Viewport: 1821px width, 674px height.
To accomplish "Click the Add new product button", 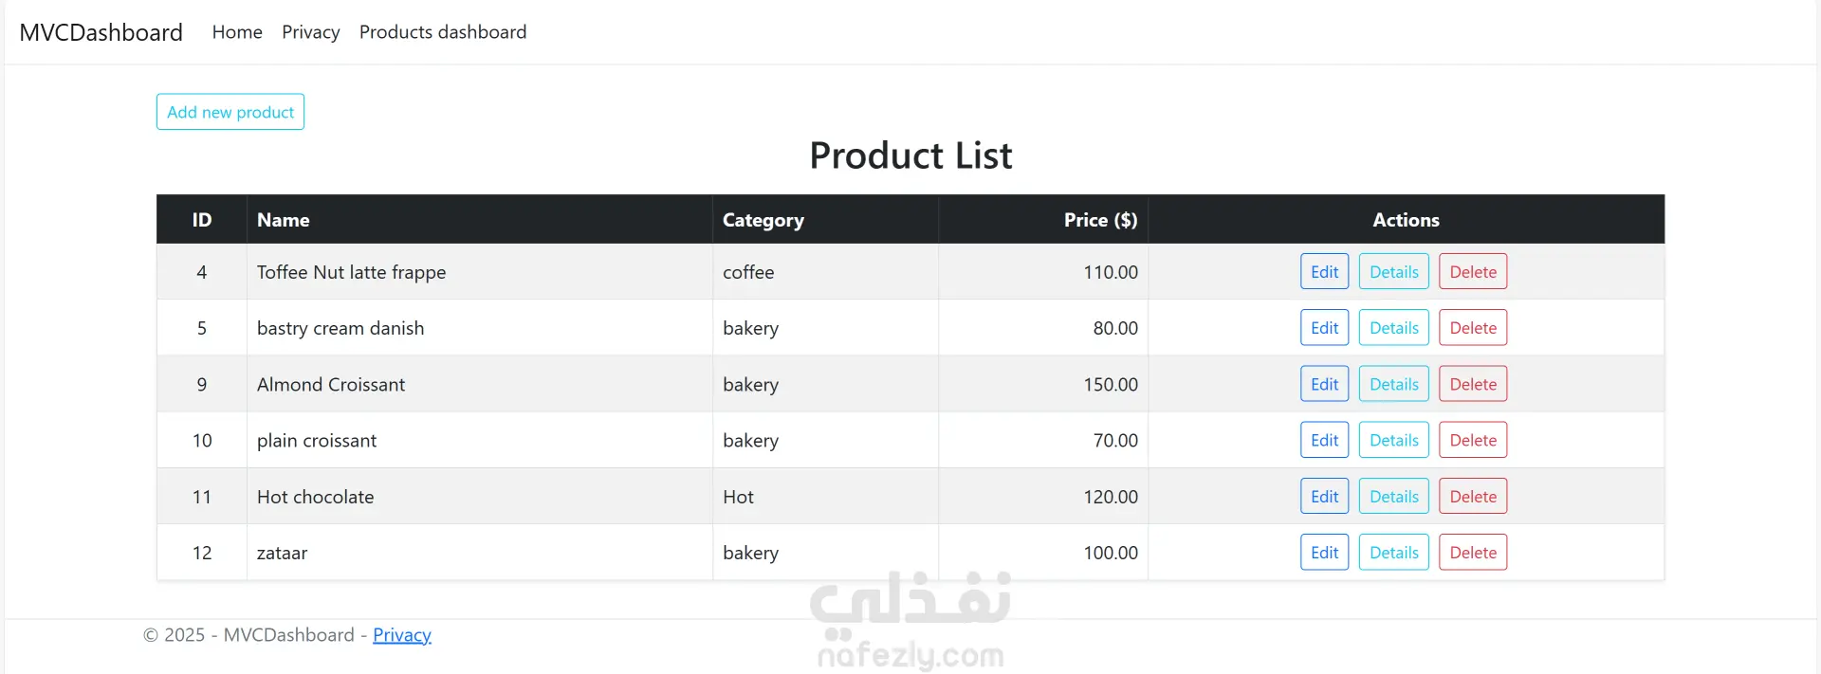I will [230, 112].
